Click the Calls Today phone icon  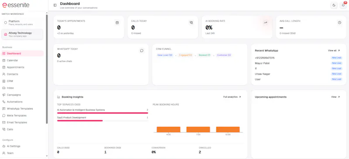tap(191, 23)
